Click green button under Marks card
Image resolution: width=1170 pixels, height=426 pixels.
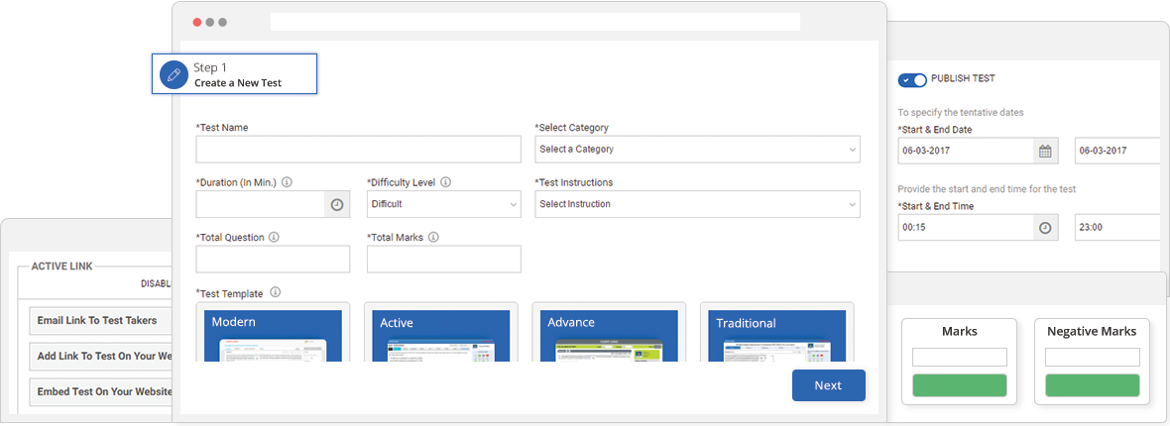[x=960, y=385]
